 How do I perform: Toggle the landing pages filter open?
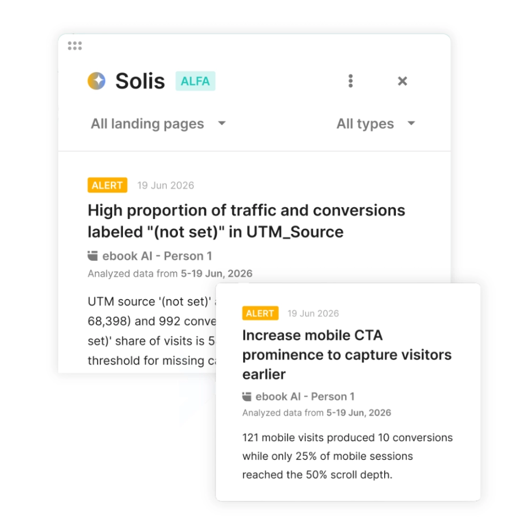point(147,123)
